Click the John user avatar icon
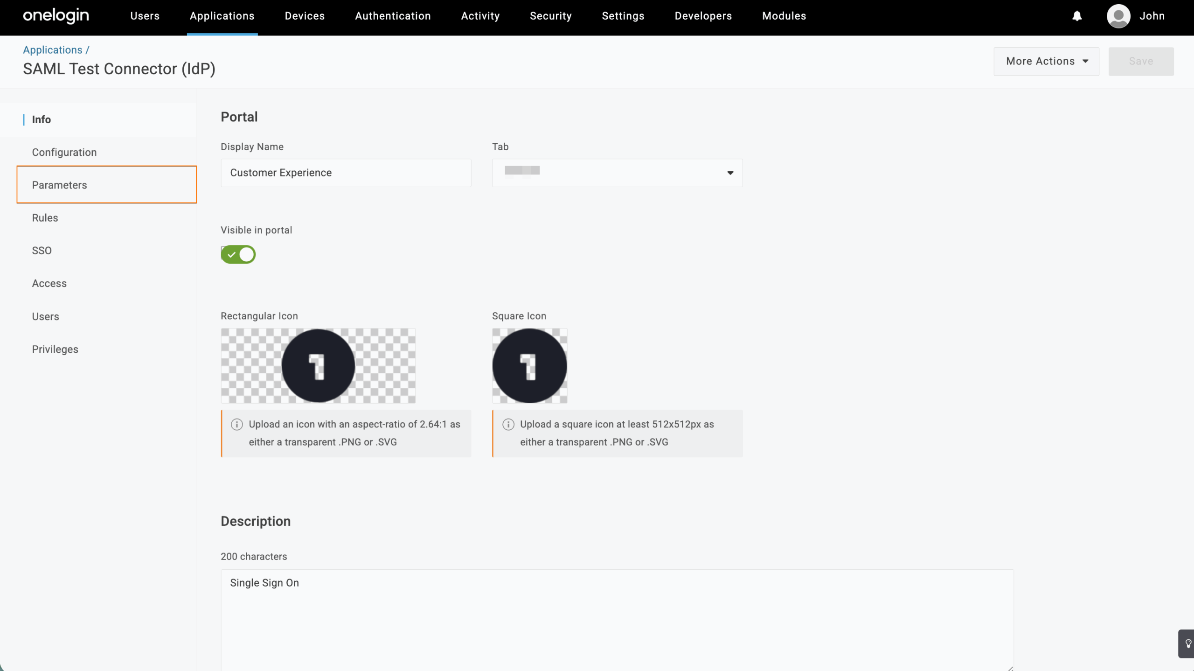The width and height of the screenshot is (1194, 671). [1118, 16]
